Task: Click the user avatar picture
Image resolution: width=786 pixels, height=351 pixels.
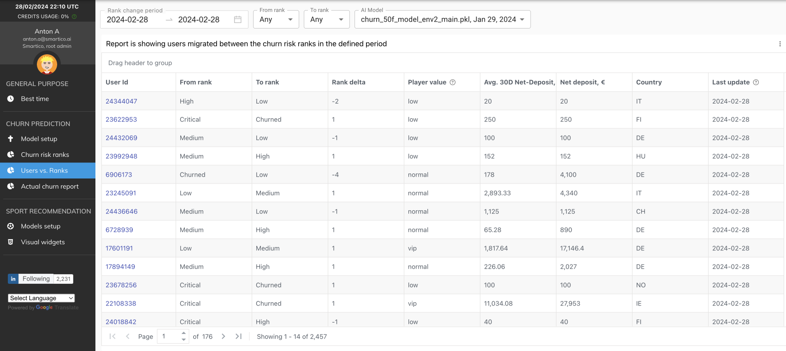Action: pyautogui.click(x=47, y=64)
